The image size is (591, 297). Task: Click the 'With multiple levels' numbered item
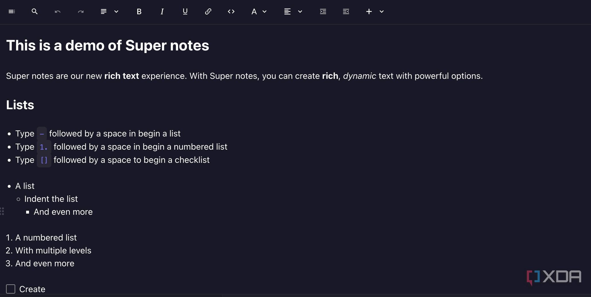click(53, 251)
